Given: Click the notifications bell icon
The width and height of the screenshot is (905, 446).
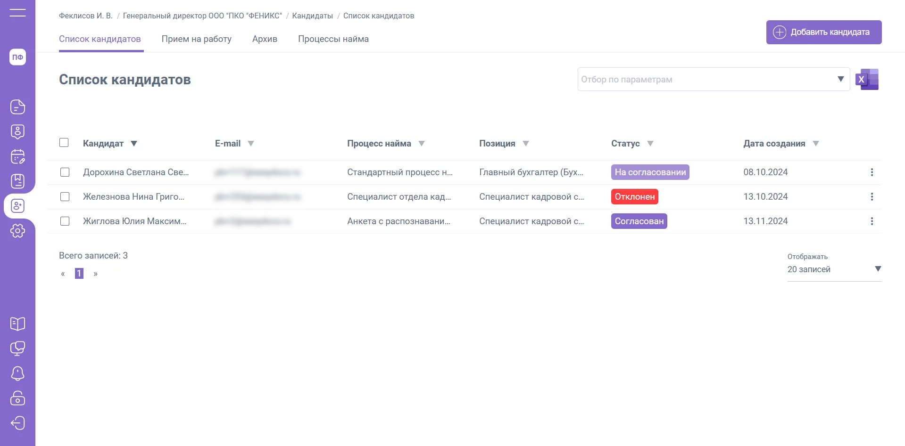Looking at the screenshot, I should (x=17, y=373).
